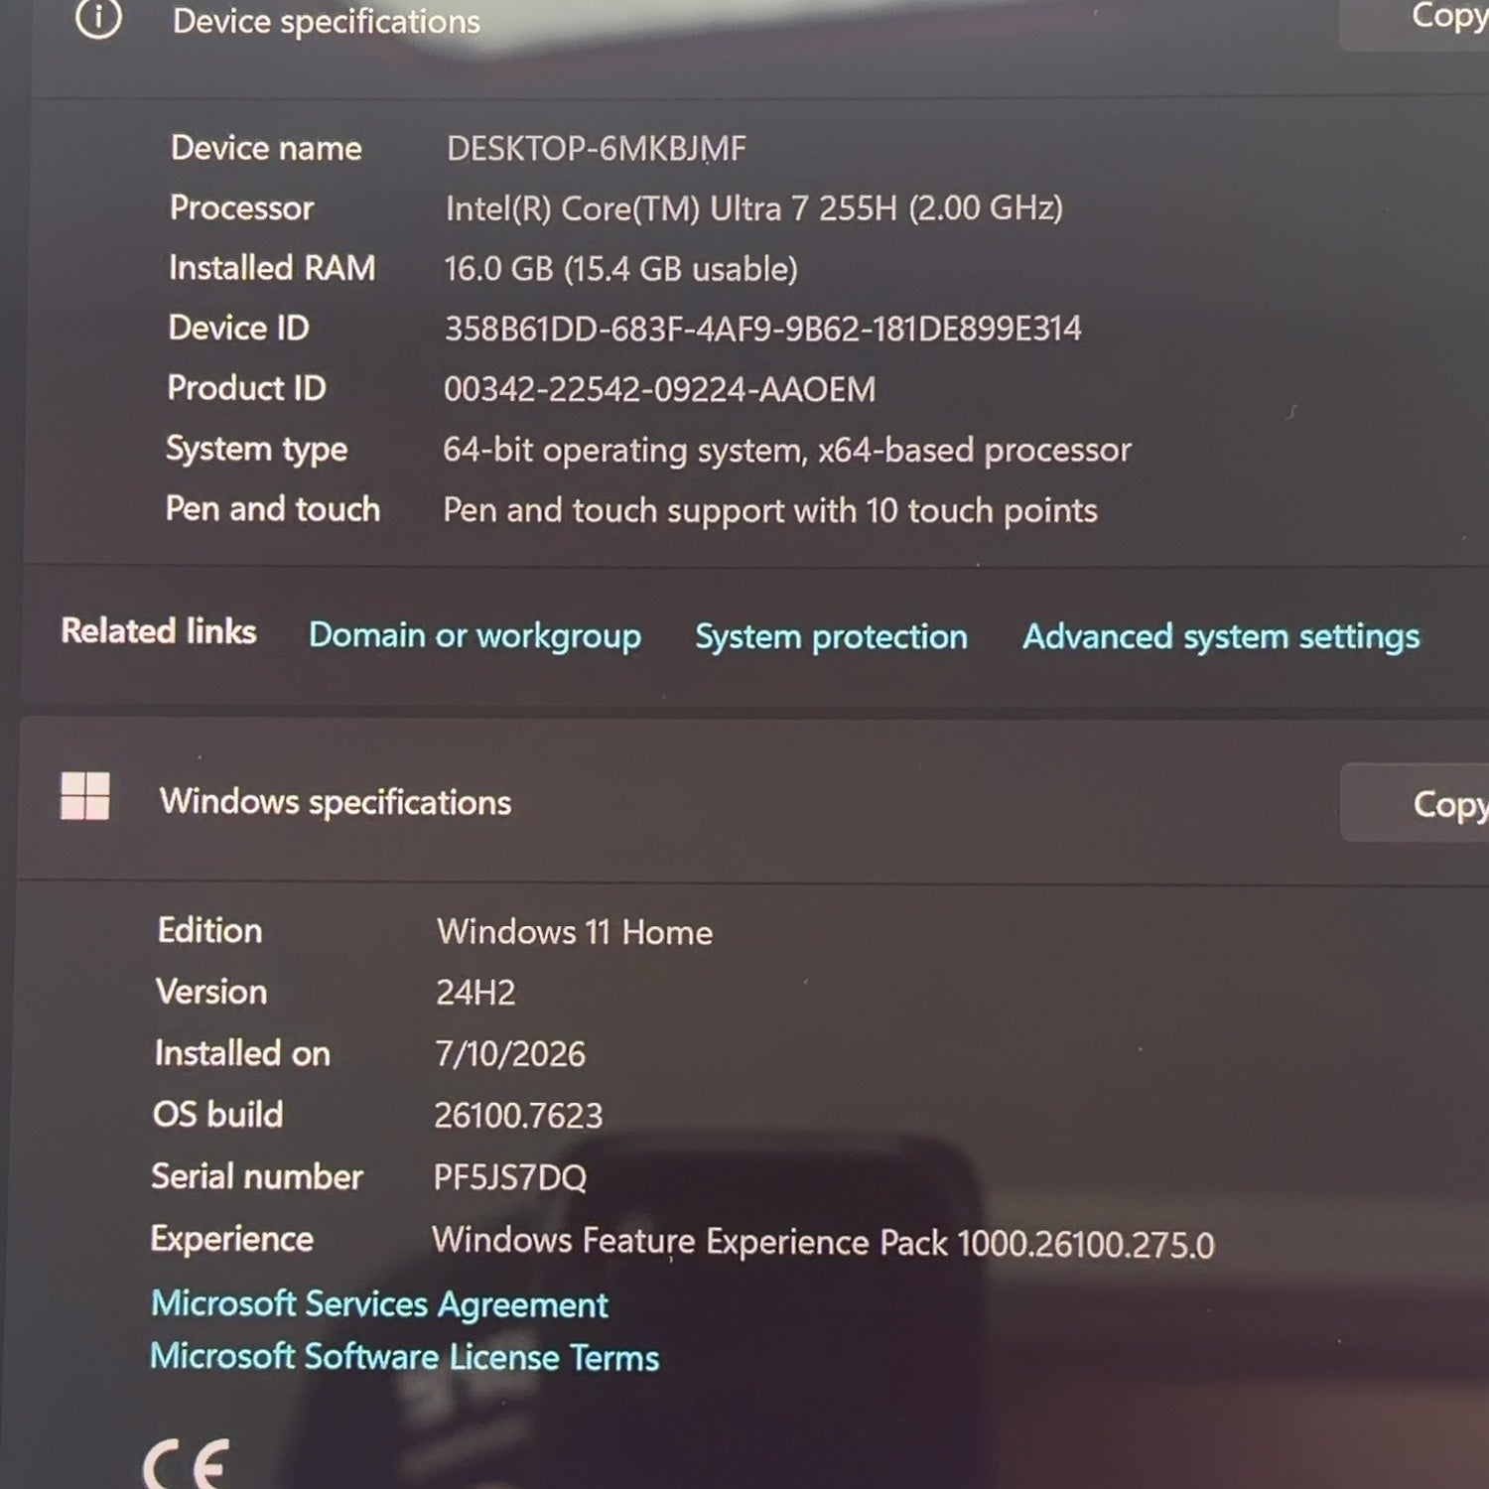Click the Device name label
This screenshot has height=1489, width=1489.
tap(266, 148)
